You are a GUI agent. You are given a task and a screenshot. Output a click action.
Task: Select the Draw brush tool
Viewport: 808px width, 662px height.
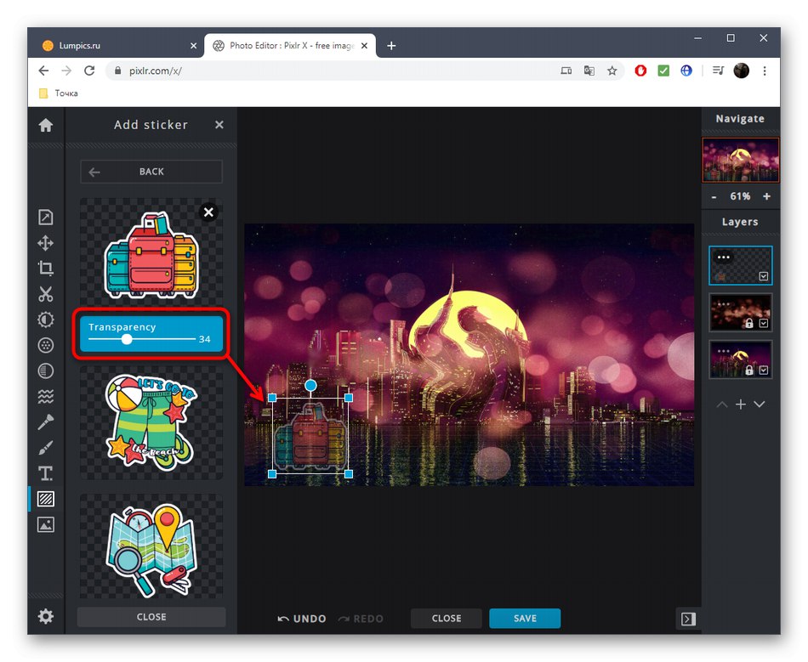click(x=45, y=448)
